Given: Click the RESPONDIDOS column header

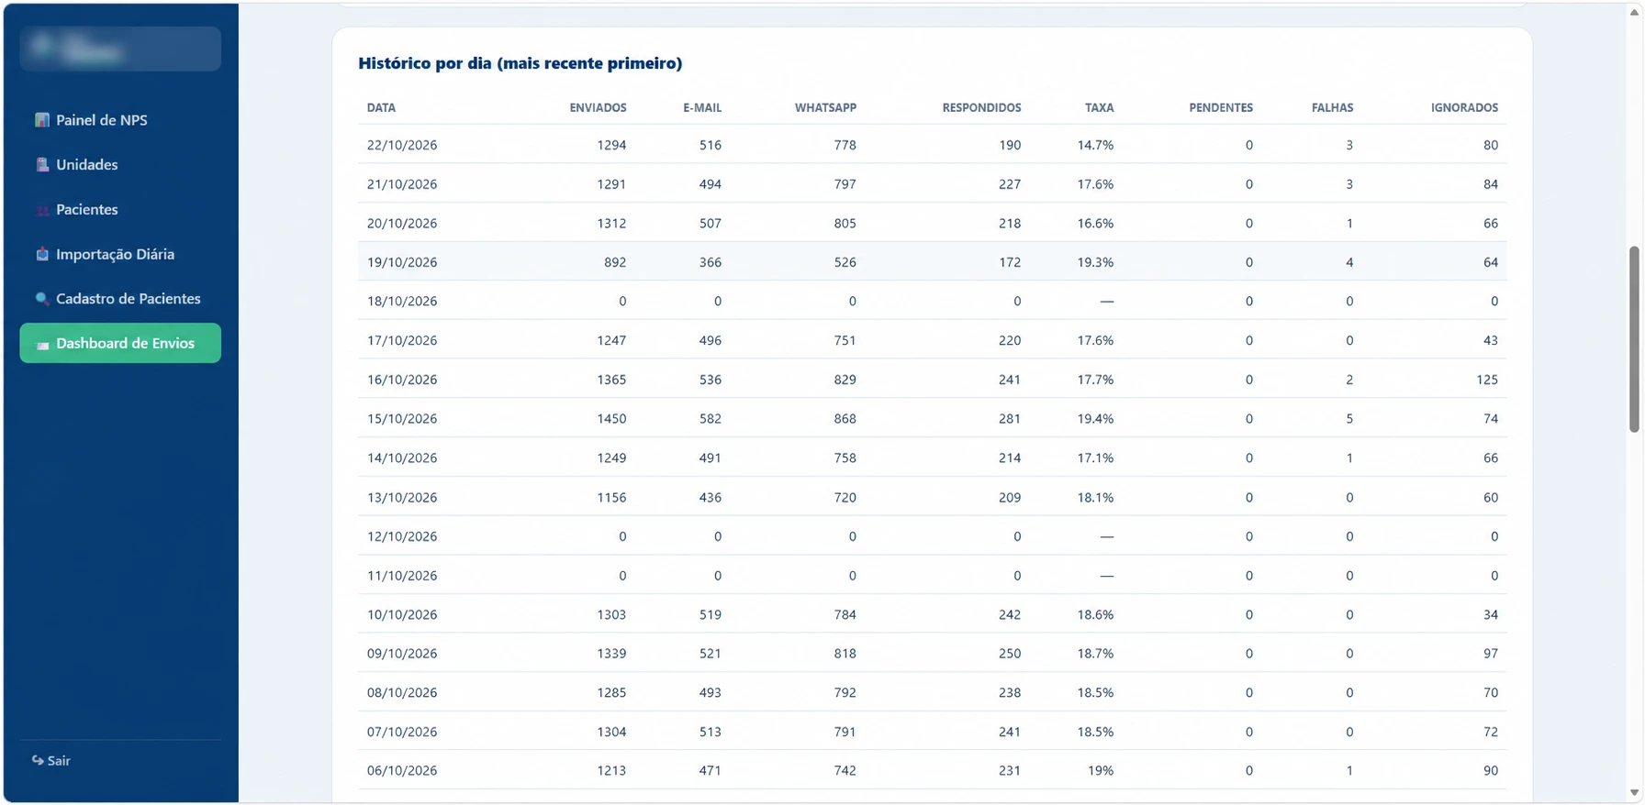Looking at the screenshot, I should click(x=981, y=107).
